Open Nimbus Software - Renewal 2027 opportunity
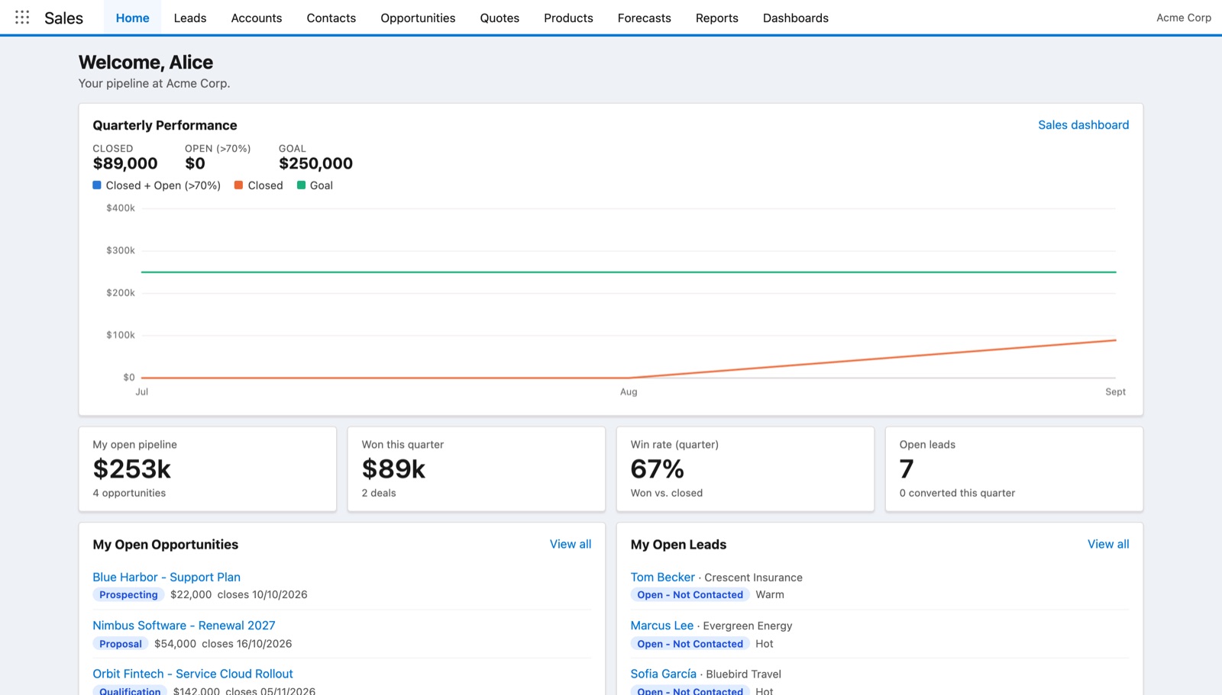Image resolution: width=1222 pixels, height=695 pixels. tap(184, 626)
